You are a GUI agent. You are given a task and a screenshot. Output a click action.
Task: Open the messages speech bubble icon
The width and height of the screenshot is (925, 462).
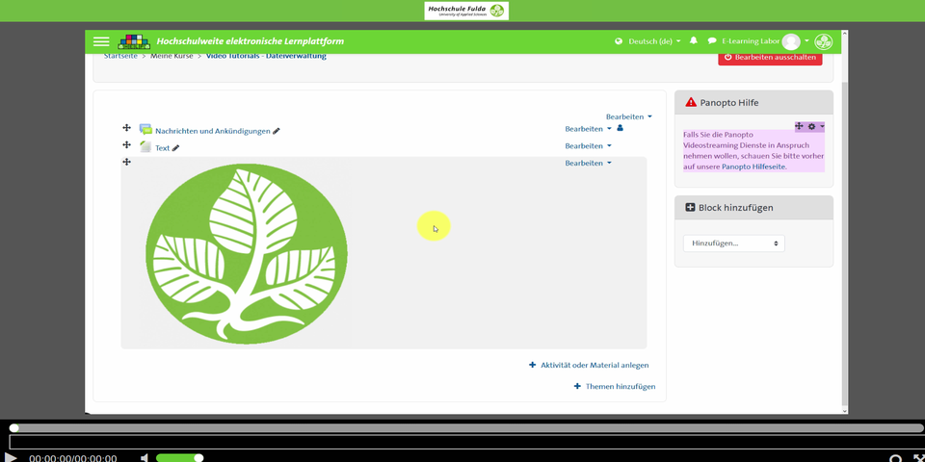(712, 41)
